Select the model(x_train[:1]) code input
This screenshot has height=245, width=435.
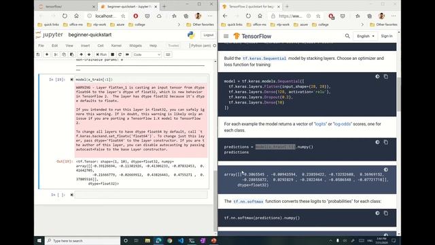pyautogui.click(x=141, y=80)
